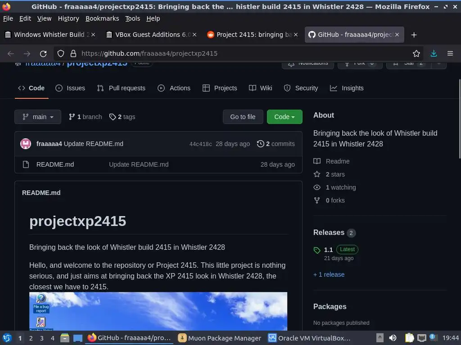
Task: Open the Security repository tab
Action: 301,88
